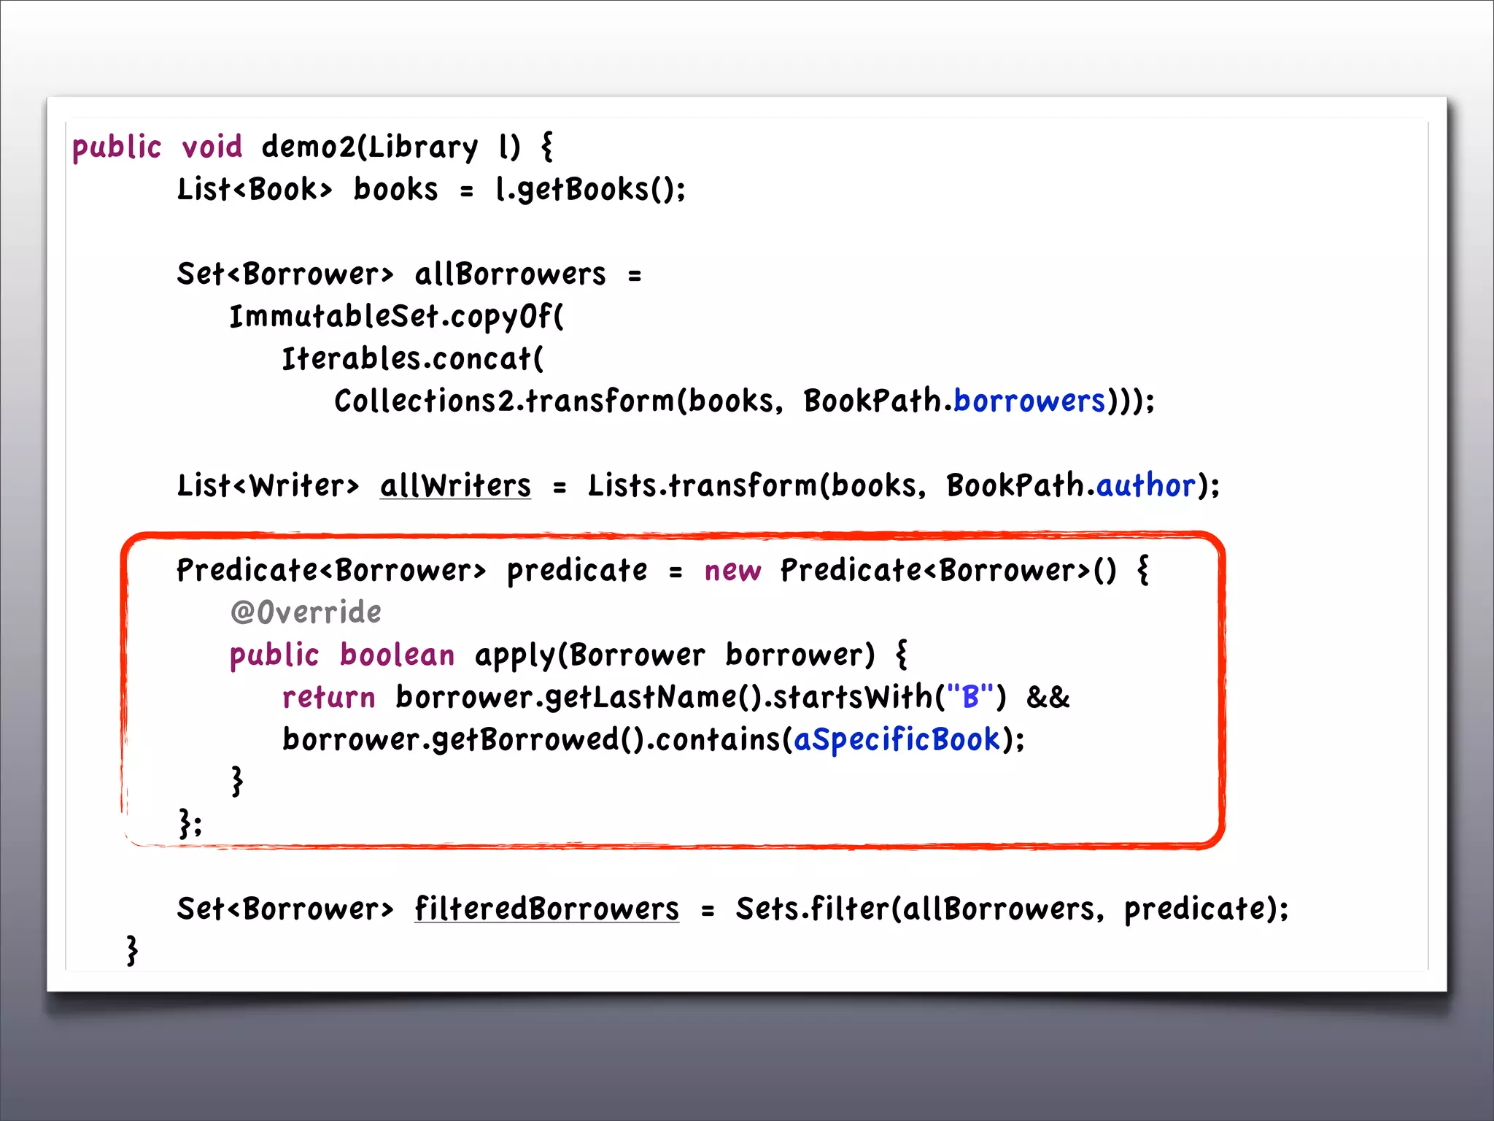Click the allBorrowers variable declaration
Screen dimensions: 1494x1121
(510, 274)
